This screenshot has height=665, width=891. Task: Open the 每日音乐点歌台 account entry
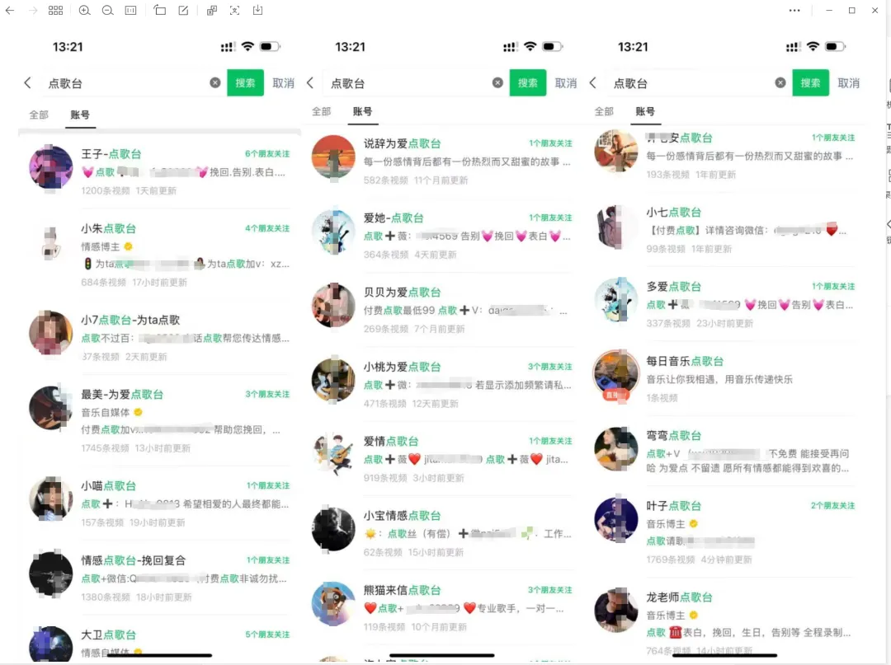click(724, 379)
